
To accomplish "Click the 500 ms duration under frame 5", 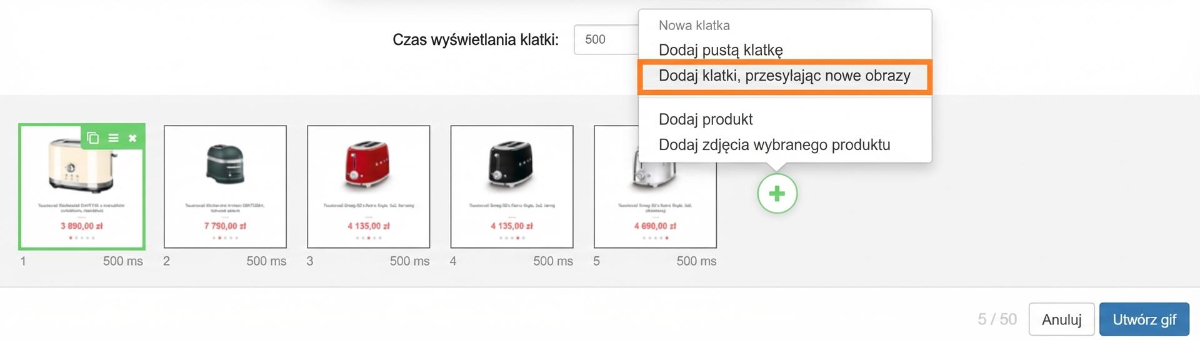I will click(x=696, y=261).
